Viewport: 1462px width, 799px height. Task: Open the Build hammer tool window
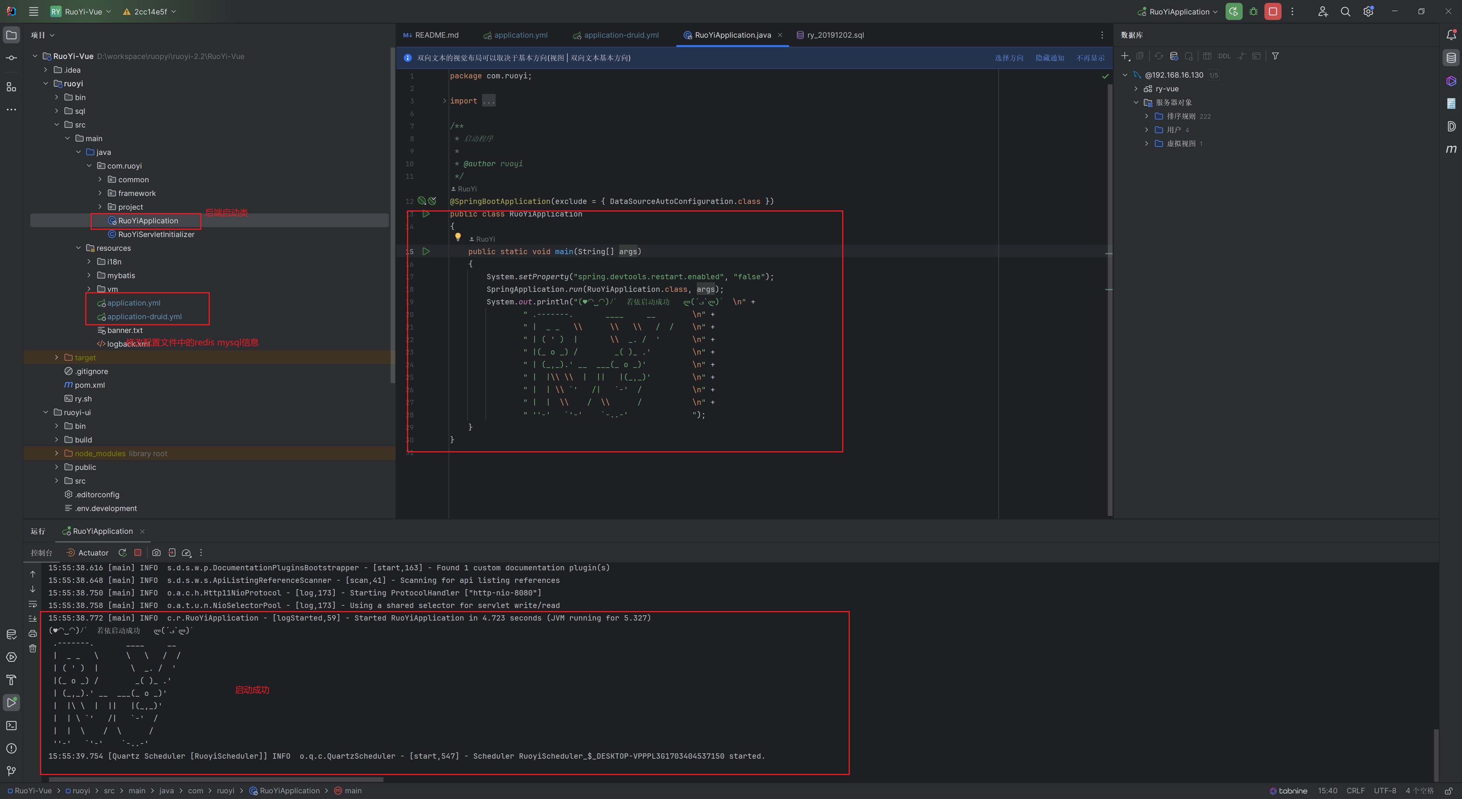click(x=11, y=680)
